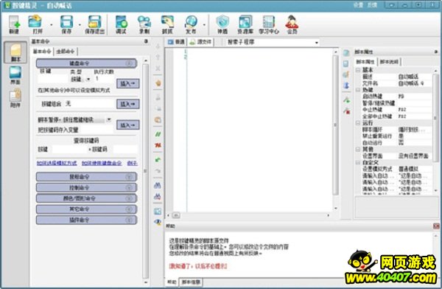Open the 资源库 resource library
The width and height of the screenshot is (442, 289).
245,24
